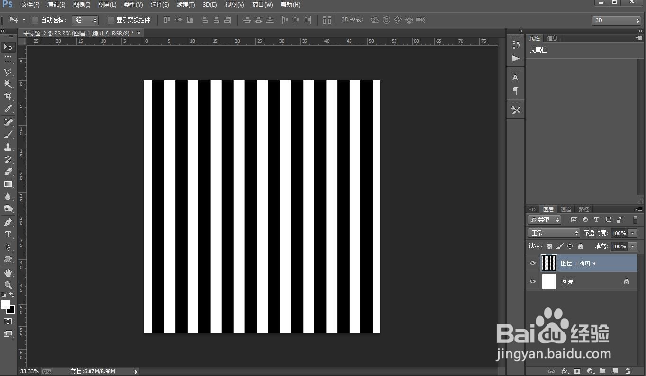Select the Clone Stamp tool

click(x=8, y=147)
